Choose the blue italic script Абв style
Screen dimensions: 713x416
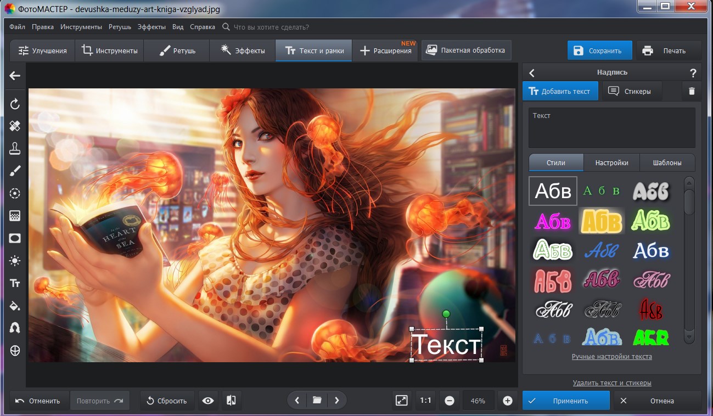(602, 251)
